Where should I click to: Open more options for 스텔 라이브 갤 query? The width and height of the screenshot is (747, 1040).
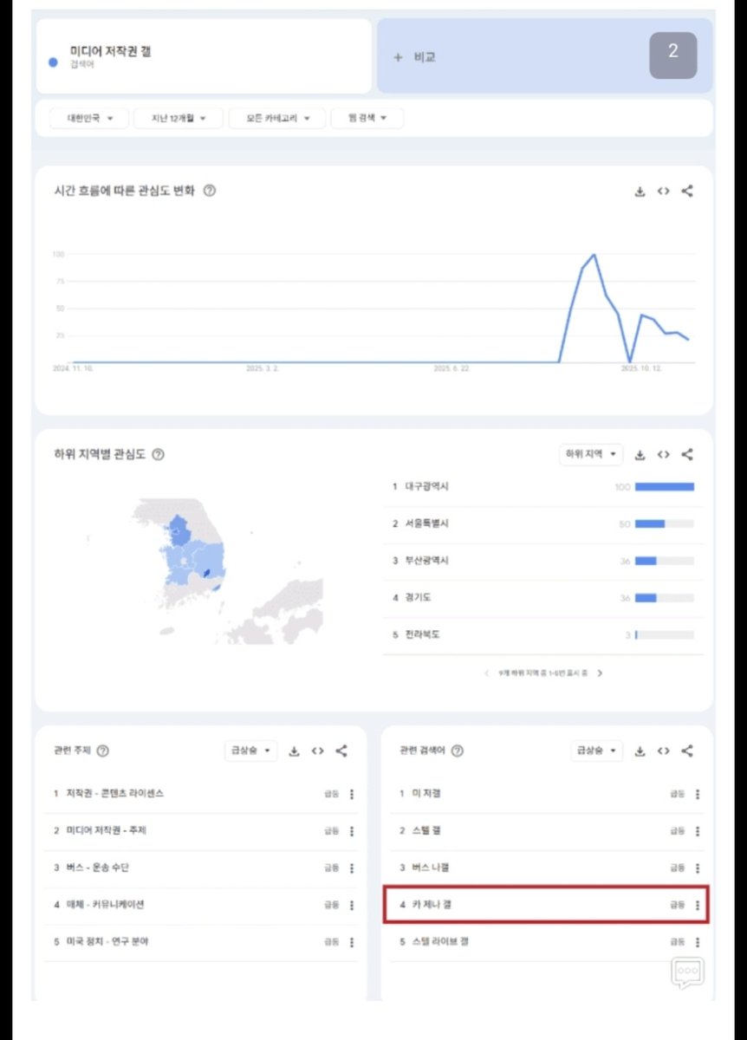(698, 942)
